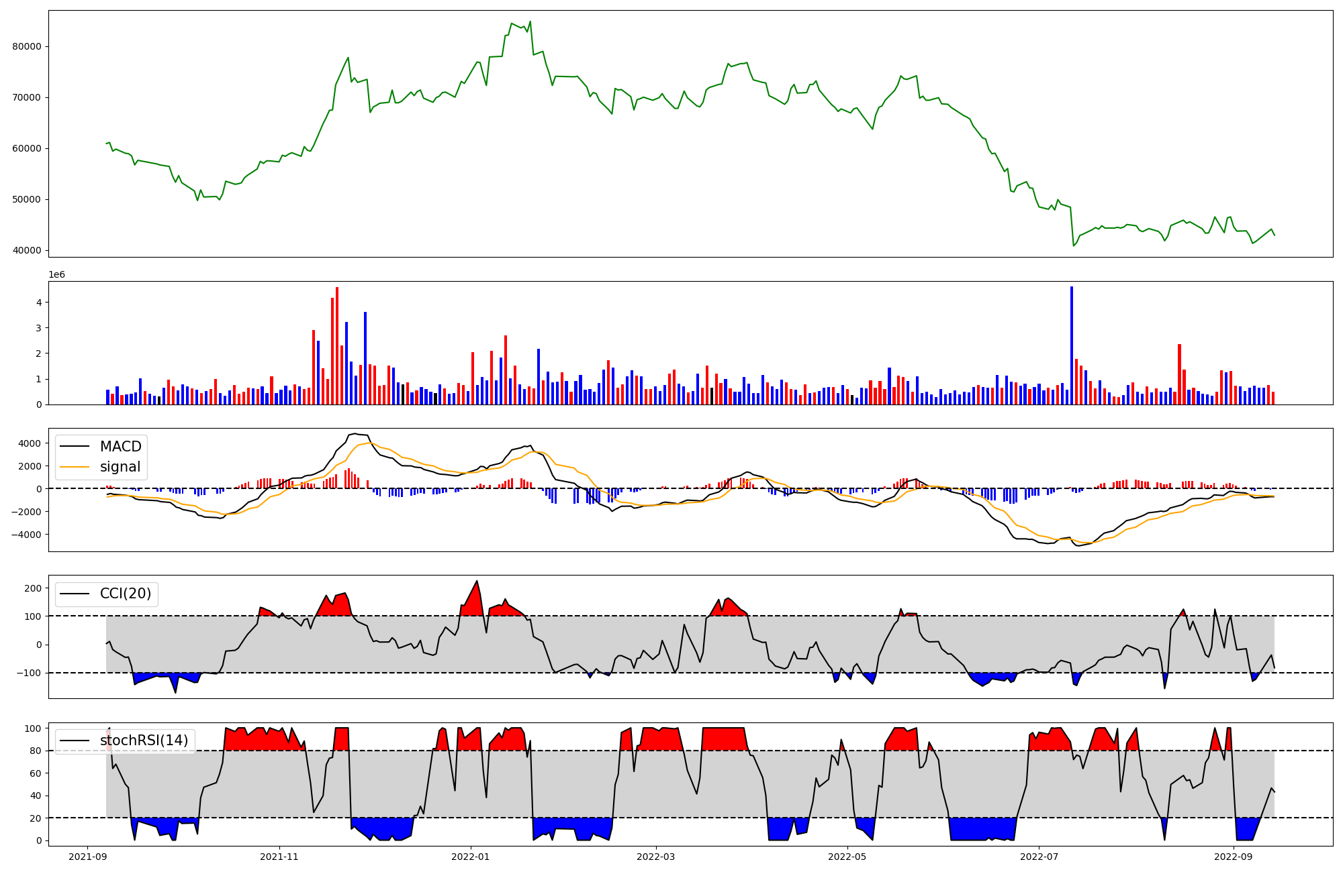Click the stochRSI(14) legend entry
This screenshot has width=1343, height=872.
(144, 741)
